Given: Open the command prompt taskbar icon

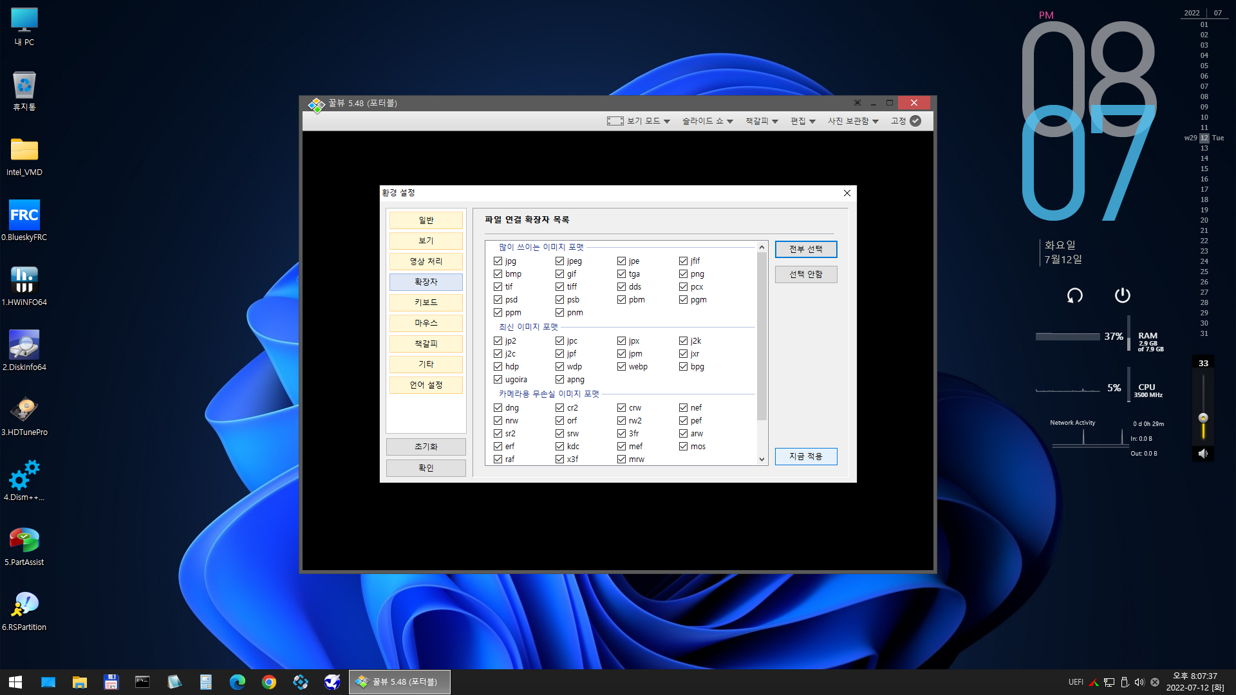Looking at the screenshot, I should tap(142, 682).
